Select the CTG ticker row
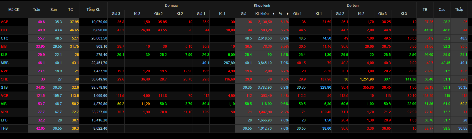Image resolution: width=472 pixels, height=139 pixels. click(5, 38)
